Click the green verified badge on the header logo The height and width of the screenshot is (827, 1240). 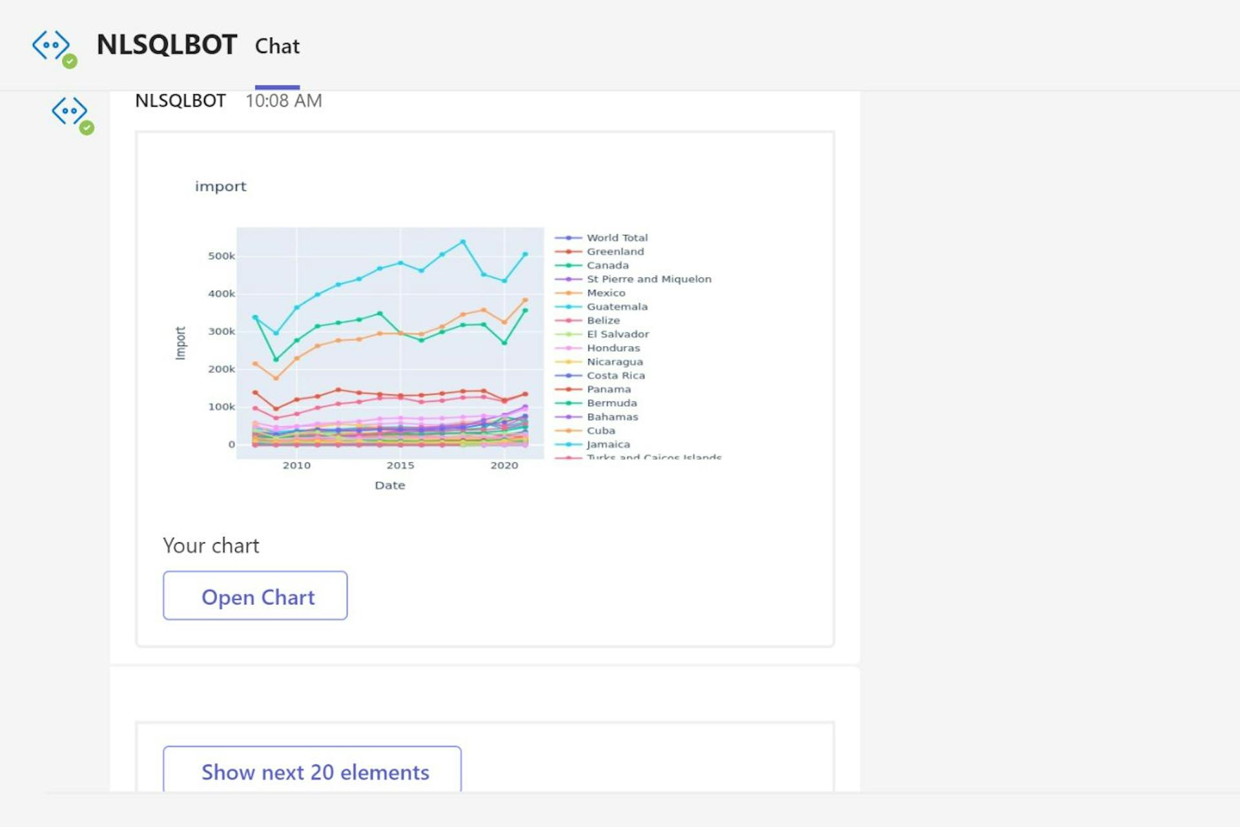[x=70, y=63]
